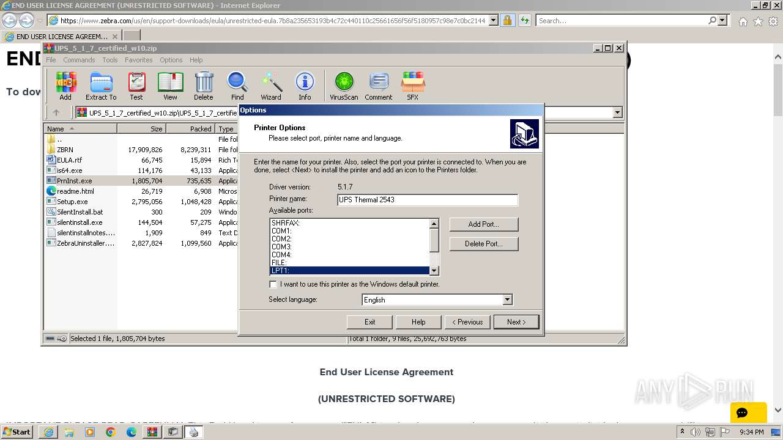
Task: Expand the IE search provider dropdown
Action: [x=722, y=20]
